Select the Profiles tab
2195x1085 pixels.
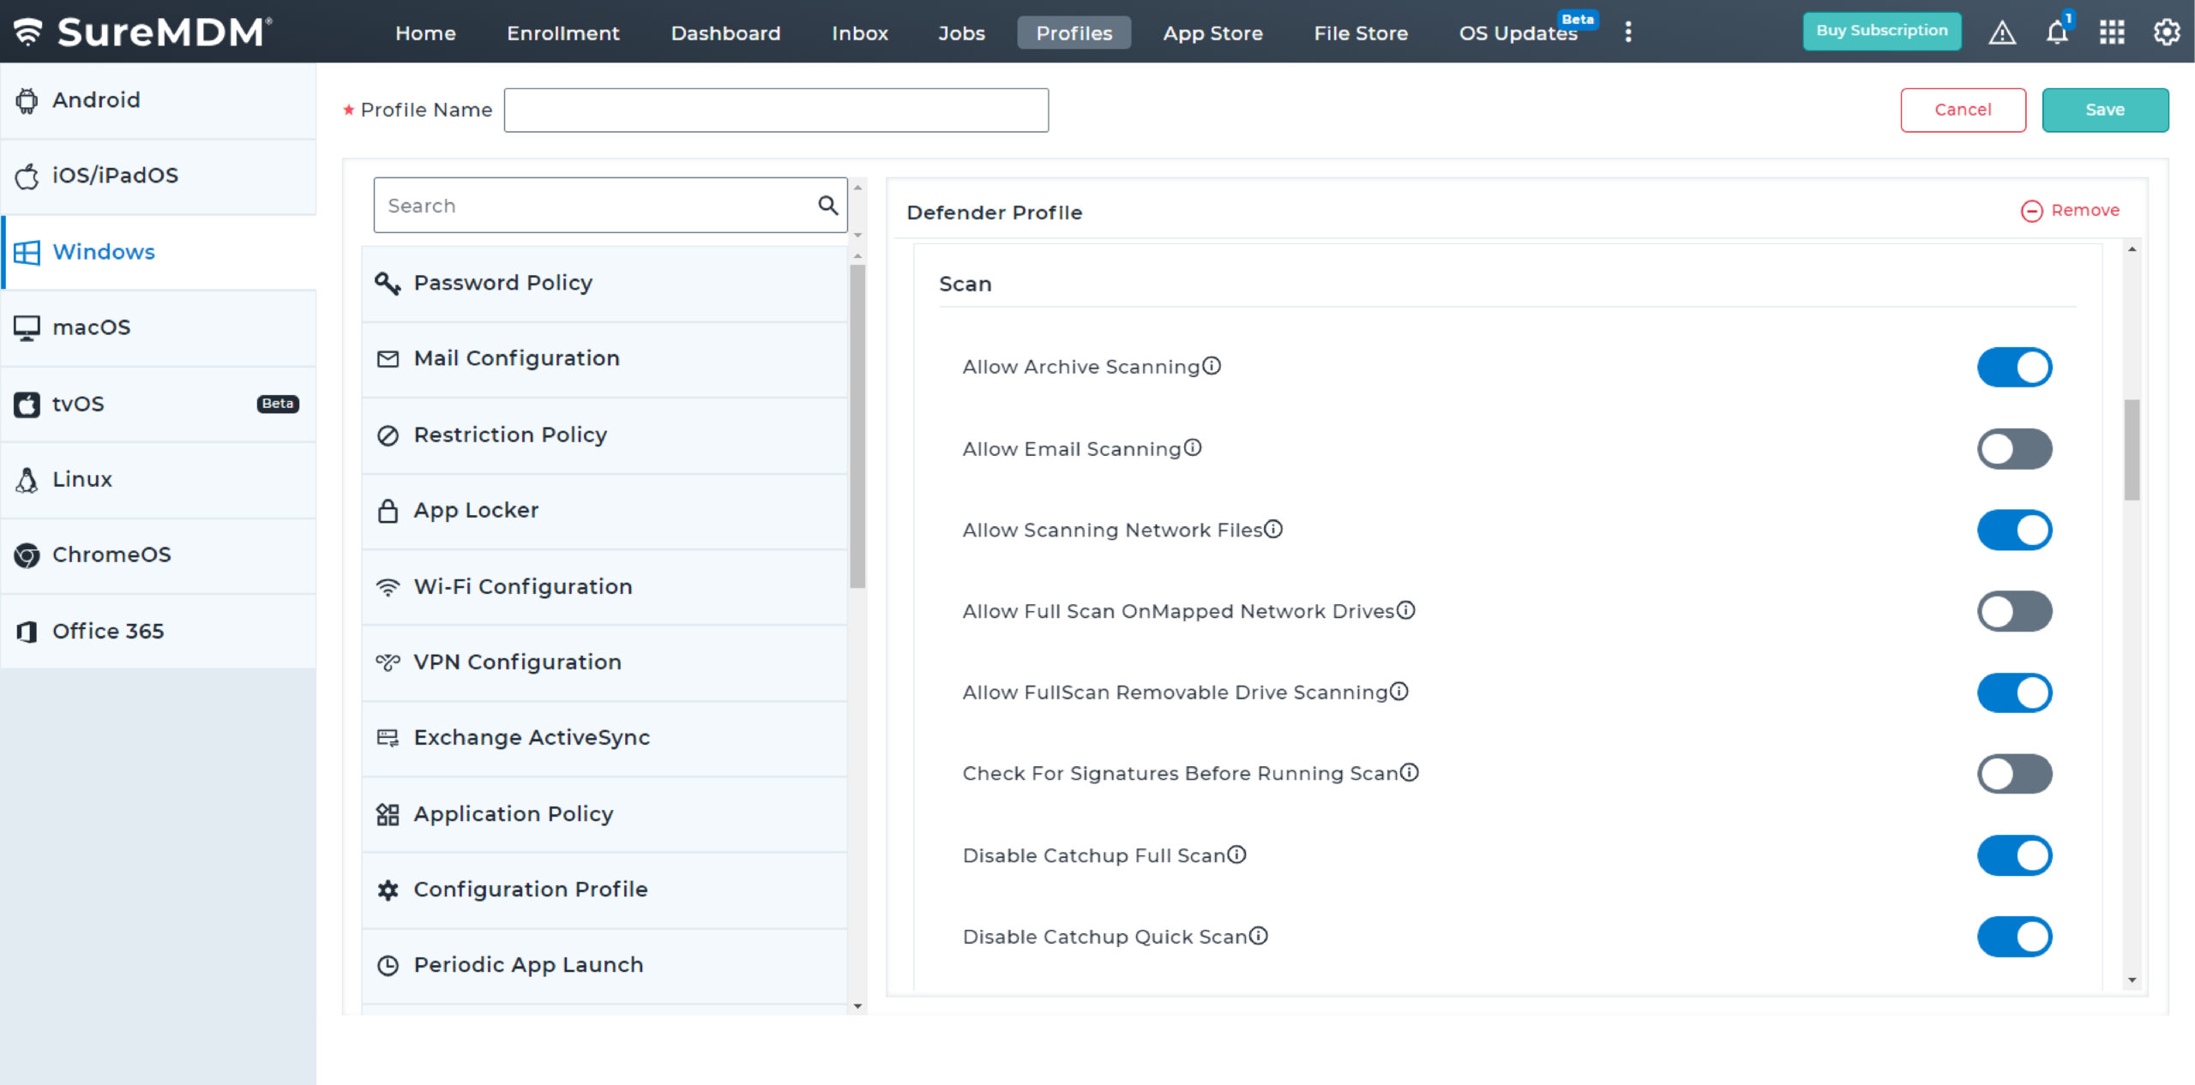point(1073,33)
